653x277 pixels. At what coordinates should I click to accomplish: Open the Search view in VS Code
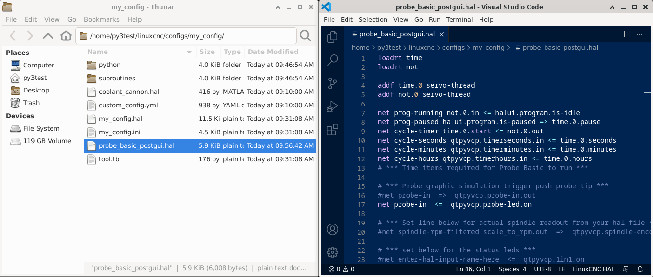333,60
